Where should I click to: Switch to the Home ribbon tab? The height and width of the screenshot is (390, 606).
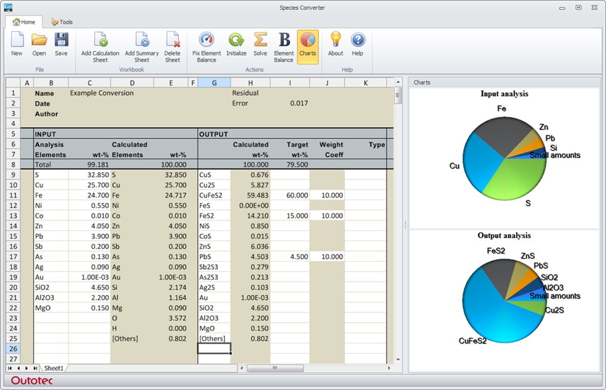[x=24, y=22]
